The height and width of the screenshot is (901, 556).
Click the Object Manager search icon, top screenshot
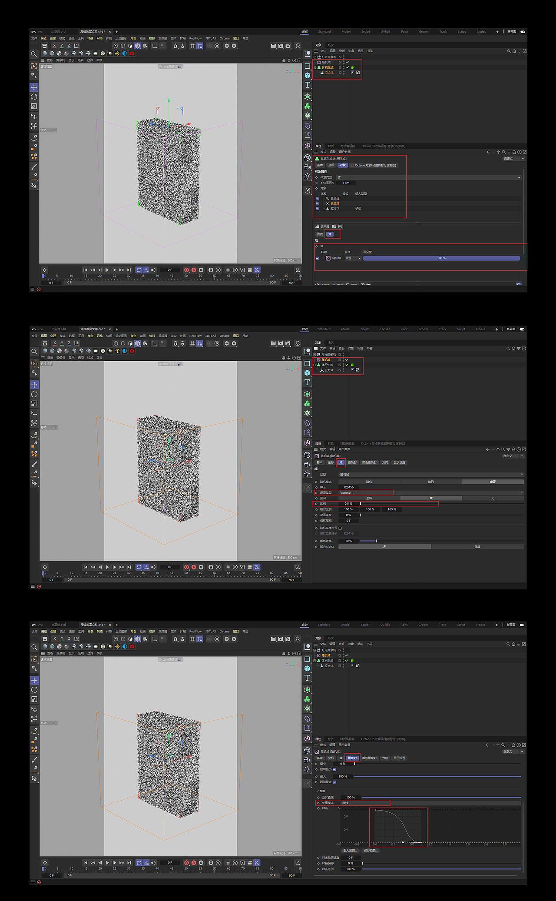pyautogui.click(x=509, y=51)
